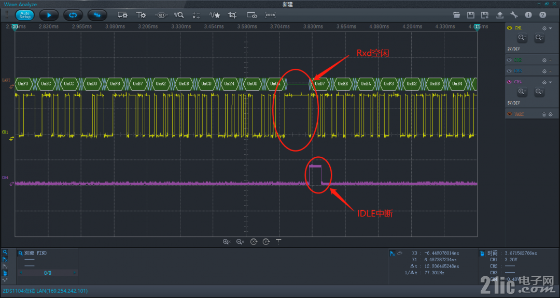Open waveform search magnifier icon

[x=178, y=15]
